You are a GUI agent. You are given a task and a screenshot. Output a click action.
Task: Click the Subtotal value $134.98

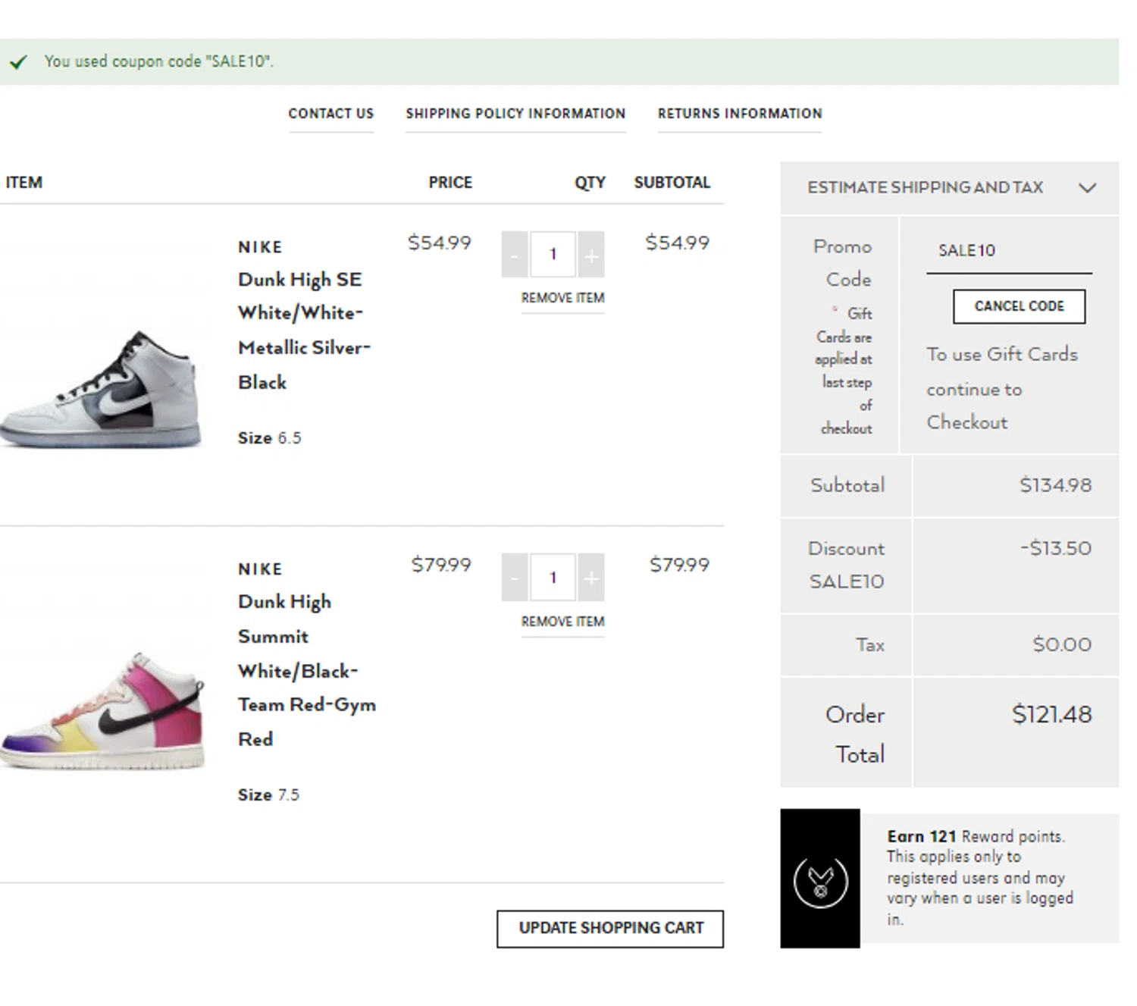click(x=1055, y=485)
